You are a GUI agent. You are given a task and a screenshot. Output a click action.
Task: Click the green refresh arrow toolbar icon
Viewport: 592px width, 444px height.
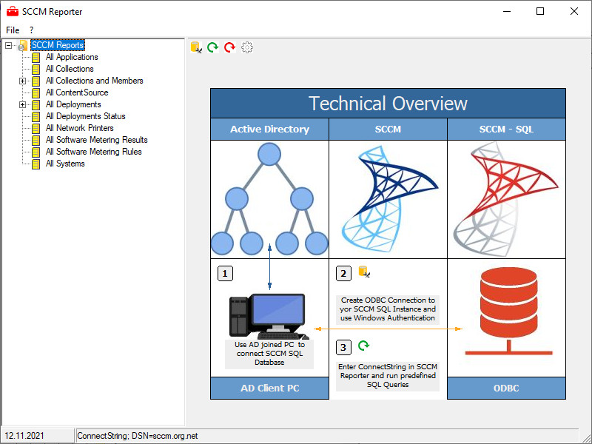213,47
